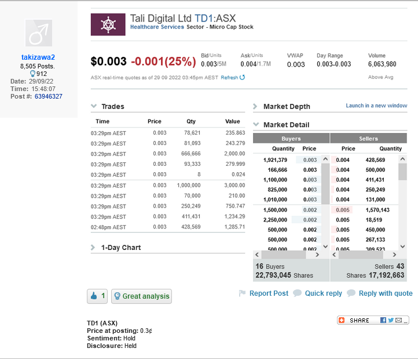Select buyer quantity 2,250,000
The width and height of the screenshot is (418, 359).
275,220
